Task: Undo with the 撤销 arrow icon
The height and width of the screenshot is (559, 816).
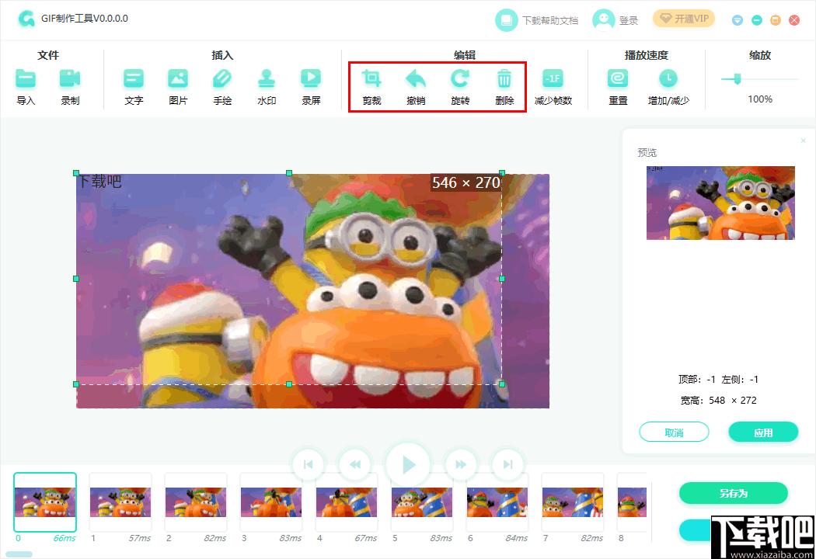Action: pyautogui.click(x=416, y=78)
